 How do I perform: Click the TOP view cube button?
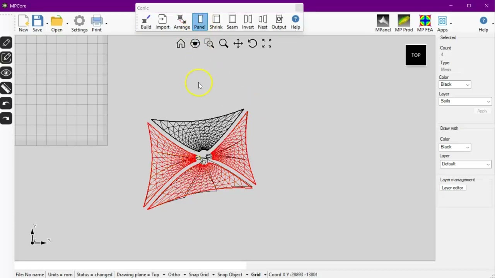416,55
